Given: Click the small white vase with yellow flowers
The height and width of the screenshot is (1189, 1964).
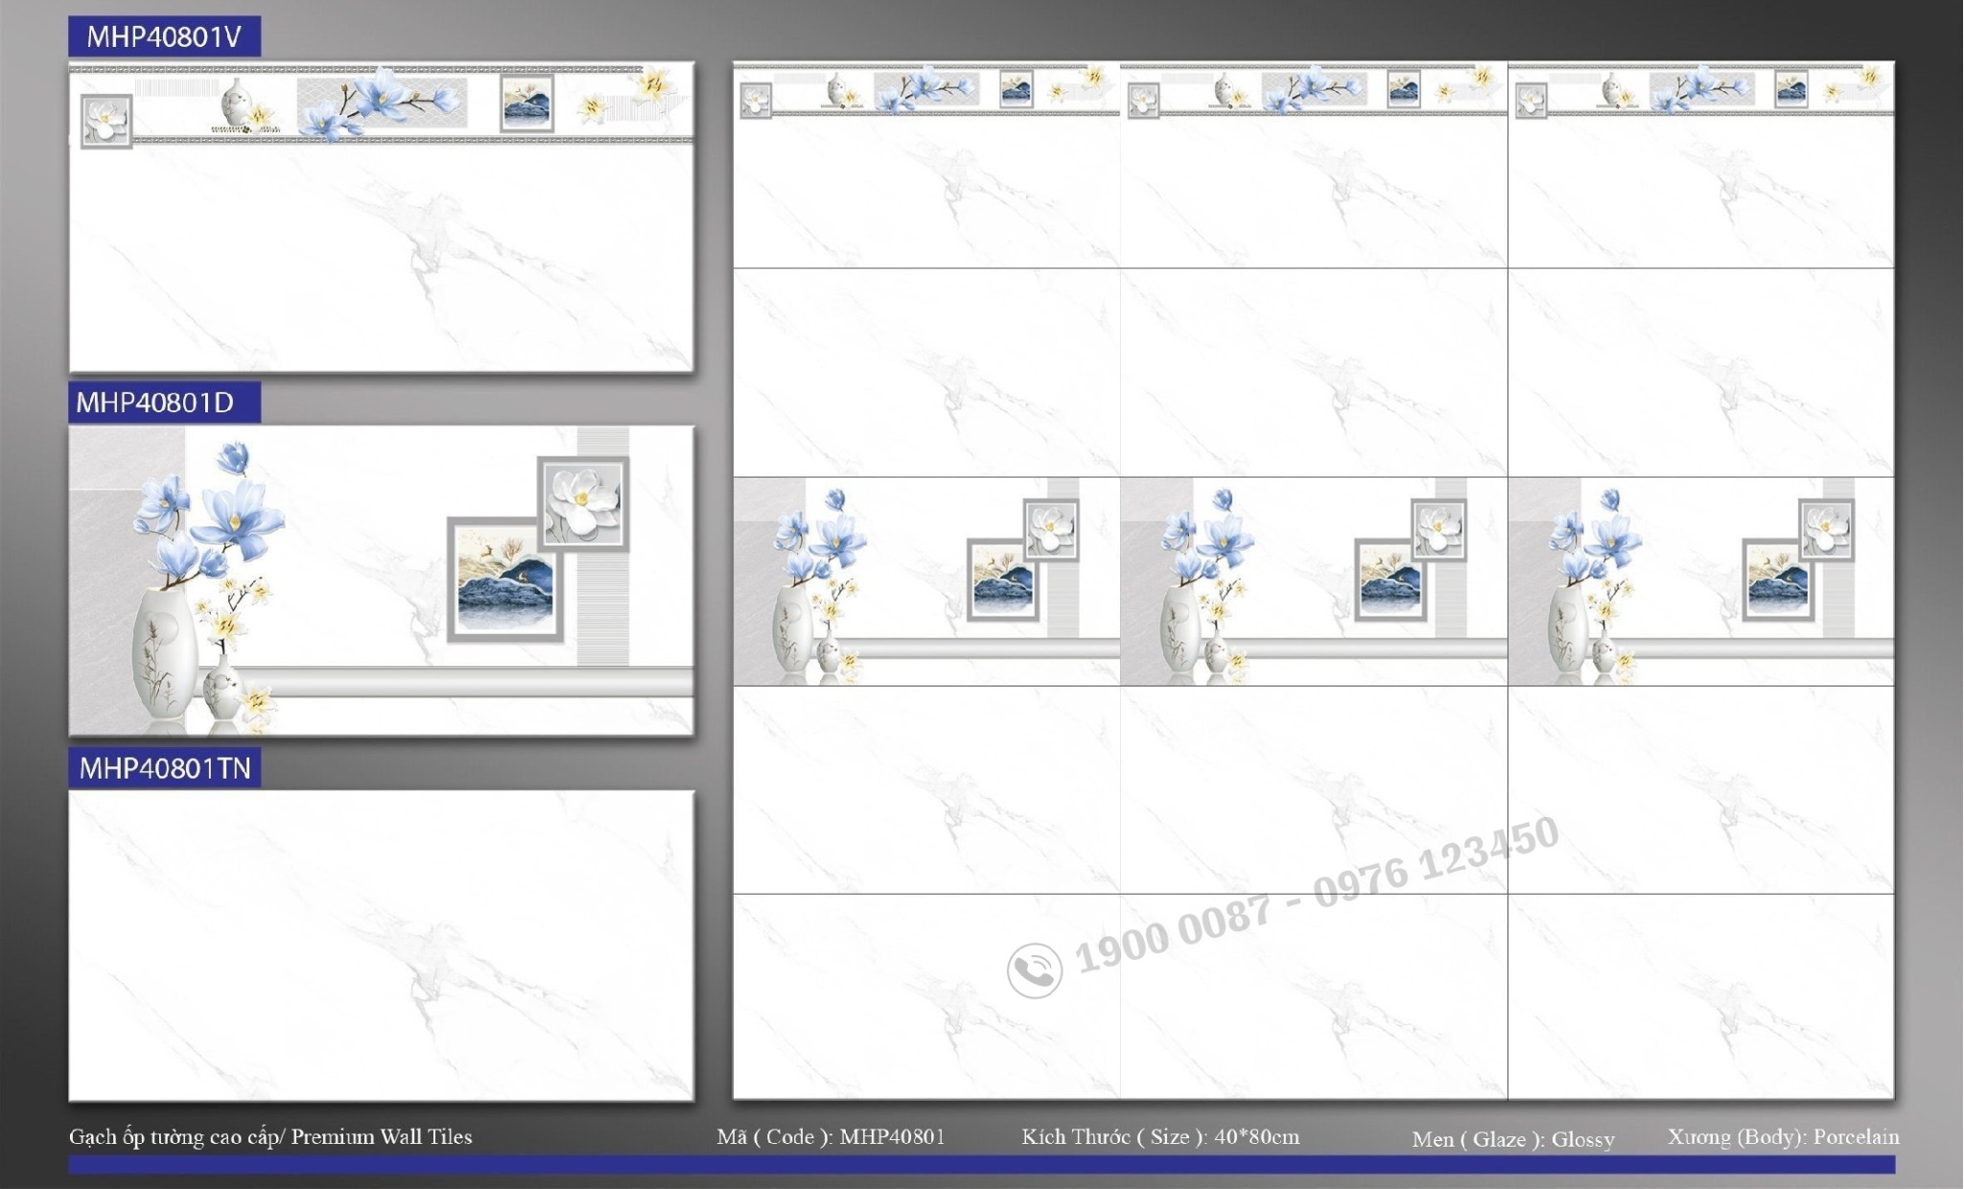Looking at the screenshot, I should click(x=222, y=688).
